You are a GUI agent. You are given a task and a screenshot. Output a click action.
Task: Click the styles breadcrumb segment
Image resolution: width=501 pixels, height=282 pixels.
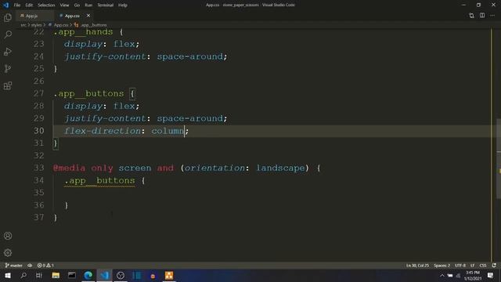(36, 25)
